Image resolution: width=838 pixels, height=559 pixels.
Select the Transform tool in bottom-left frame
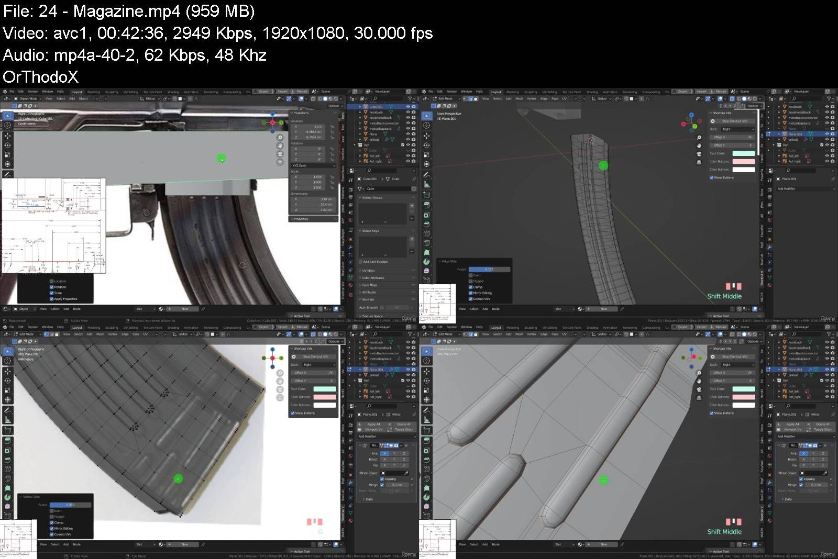point(7,400)
